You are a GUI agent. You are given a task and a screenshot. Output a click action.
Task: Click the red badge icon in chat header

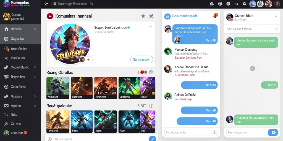[x=215, y=16]
